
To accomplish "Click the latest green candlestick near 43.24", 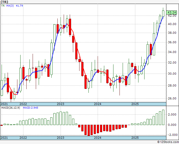I will point(163,13).
